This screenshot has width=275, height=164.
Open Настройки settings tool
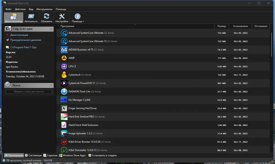[x=62, y=18]
